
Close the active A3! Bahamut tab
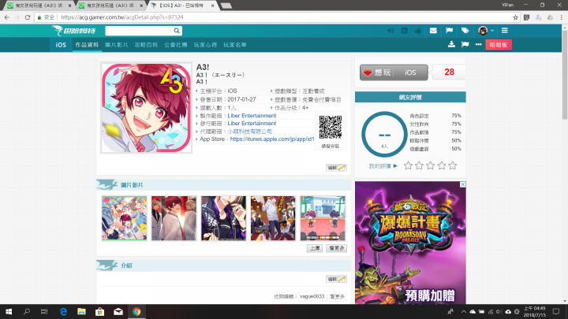213,6
